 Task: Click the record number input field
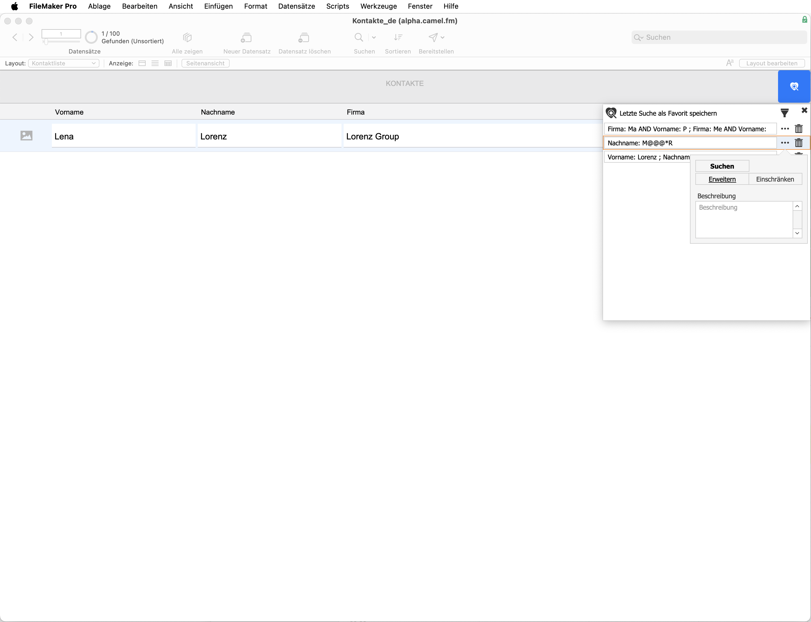61,34
